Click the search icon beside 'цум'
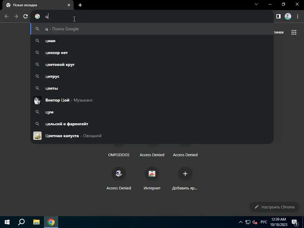304x228 pixels. point(37,112)
